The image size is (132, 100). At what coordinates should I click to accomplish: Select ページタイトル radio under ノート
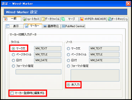click(x=68, y=55)
